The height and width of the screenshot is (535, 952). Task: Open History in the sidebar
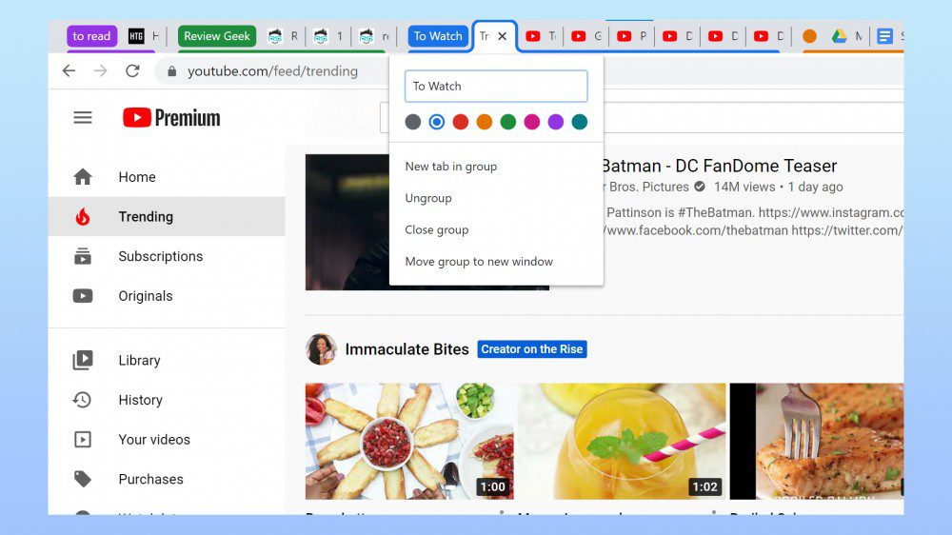(x=140, y=400)
